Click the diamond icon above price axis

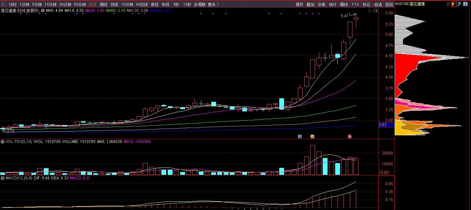(369, 11)
